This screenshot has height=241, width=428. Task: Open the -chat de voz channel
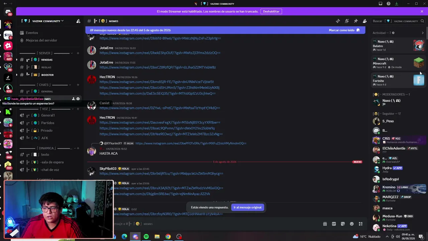pyautogui.click(x=50, y=170)
